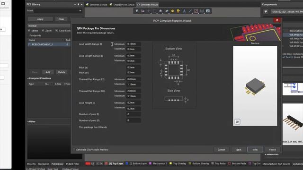Click Lead Height minimum field
303x170 pixels.
click(134, 103)
